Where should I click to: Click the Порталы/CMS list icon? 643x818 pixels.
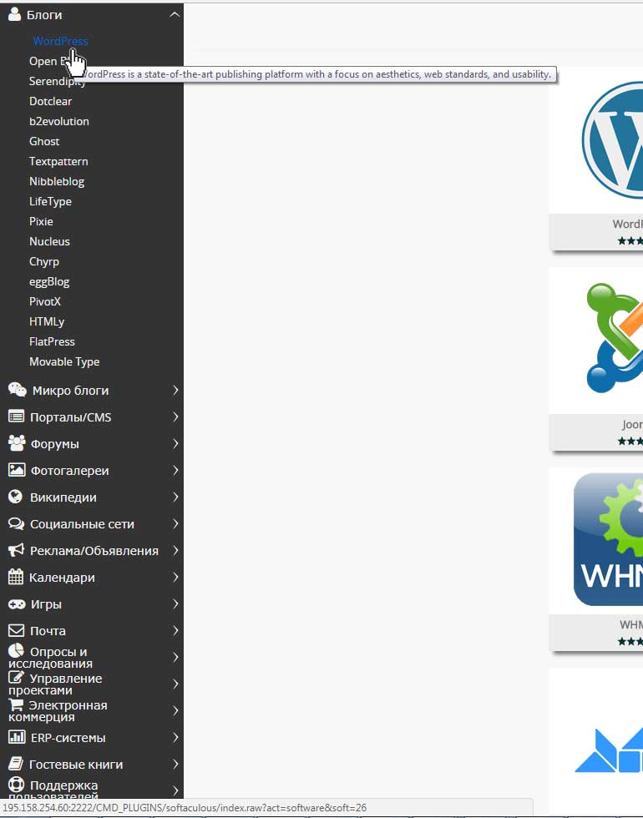(16, 417)
